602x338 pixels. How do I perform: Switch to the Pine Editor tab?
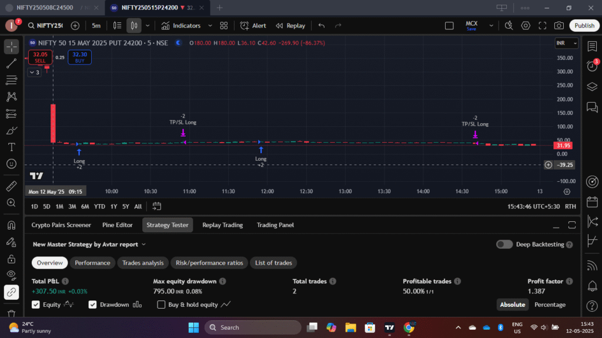[118, 225]
